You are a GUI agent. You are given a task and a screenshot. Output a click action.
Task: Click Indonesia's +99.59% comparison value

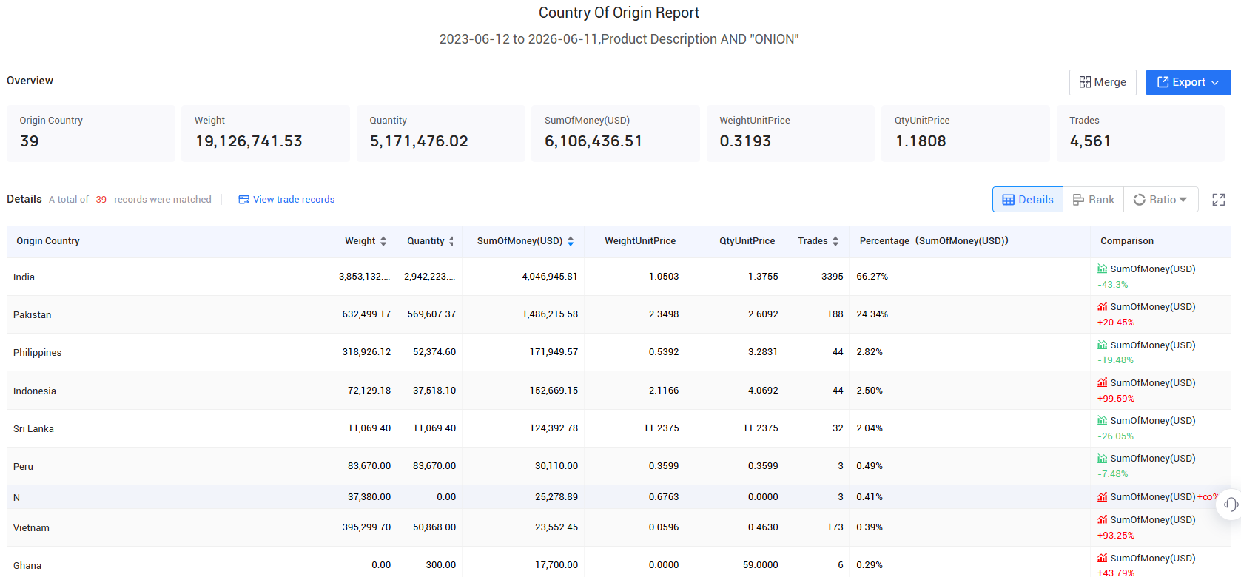(1115, 399)
